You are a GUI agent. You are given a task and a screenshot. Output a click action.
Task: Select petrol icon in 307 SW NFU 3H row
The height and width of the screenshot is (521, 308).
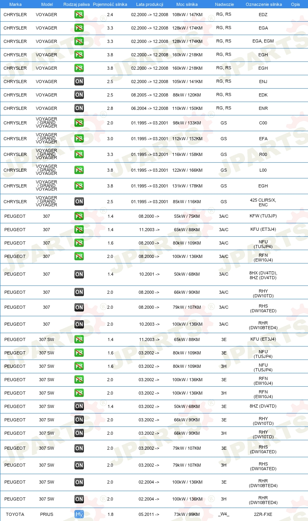79,366
